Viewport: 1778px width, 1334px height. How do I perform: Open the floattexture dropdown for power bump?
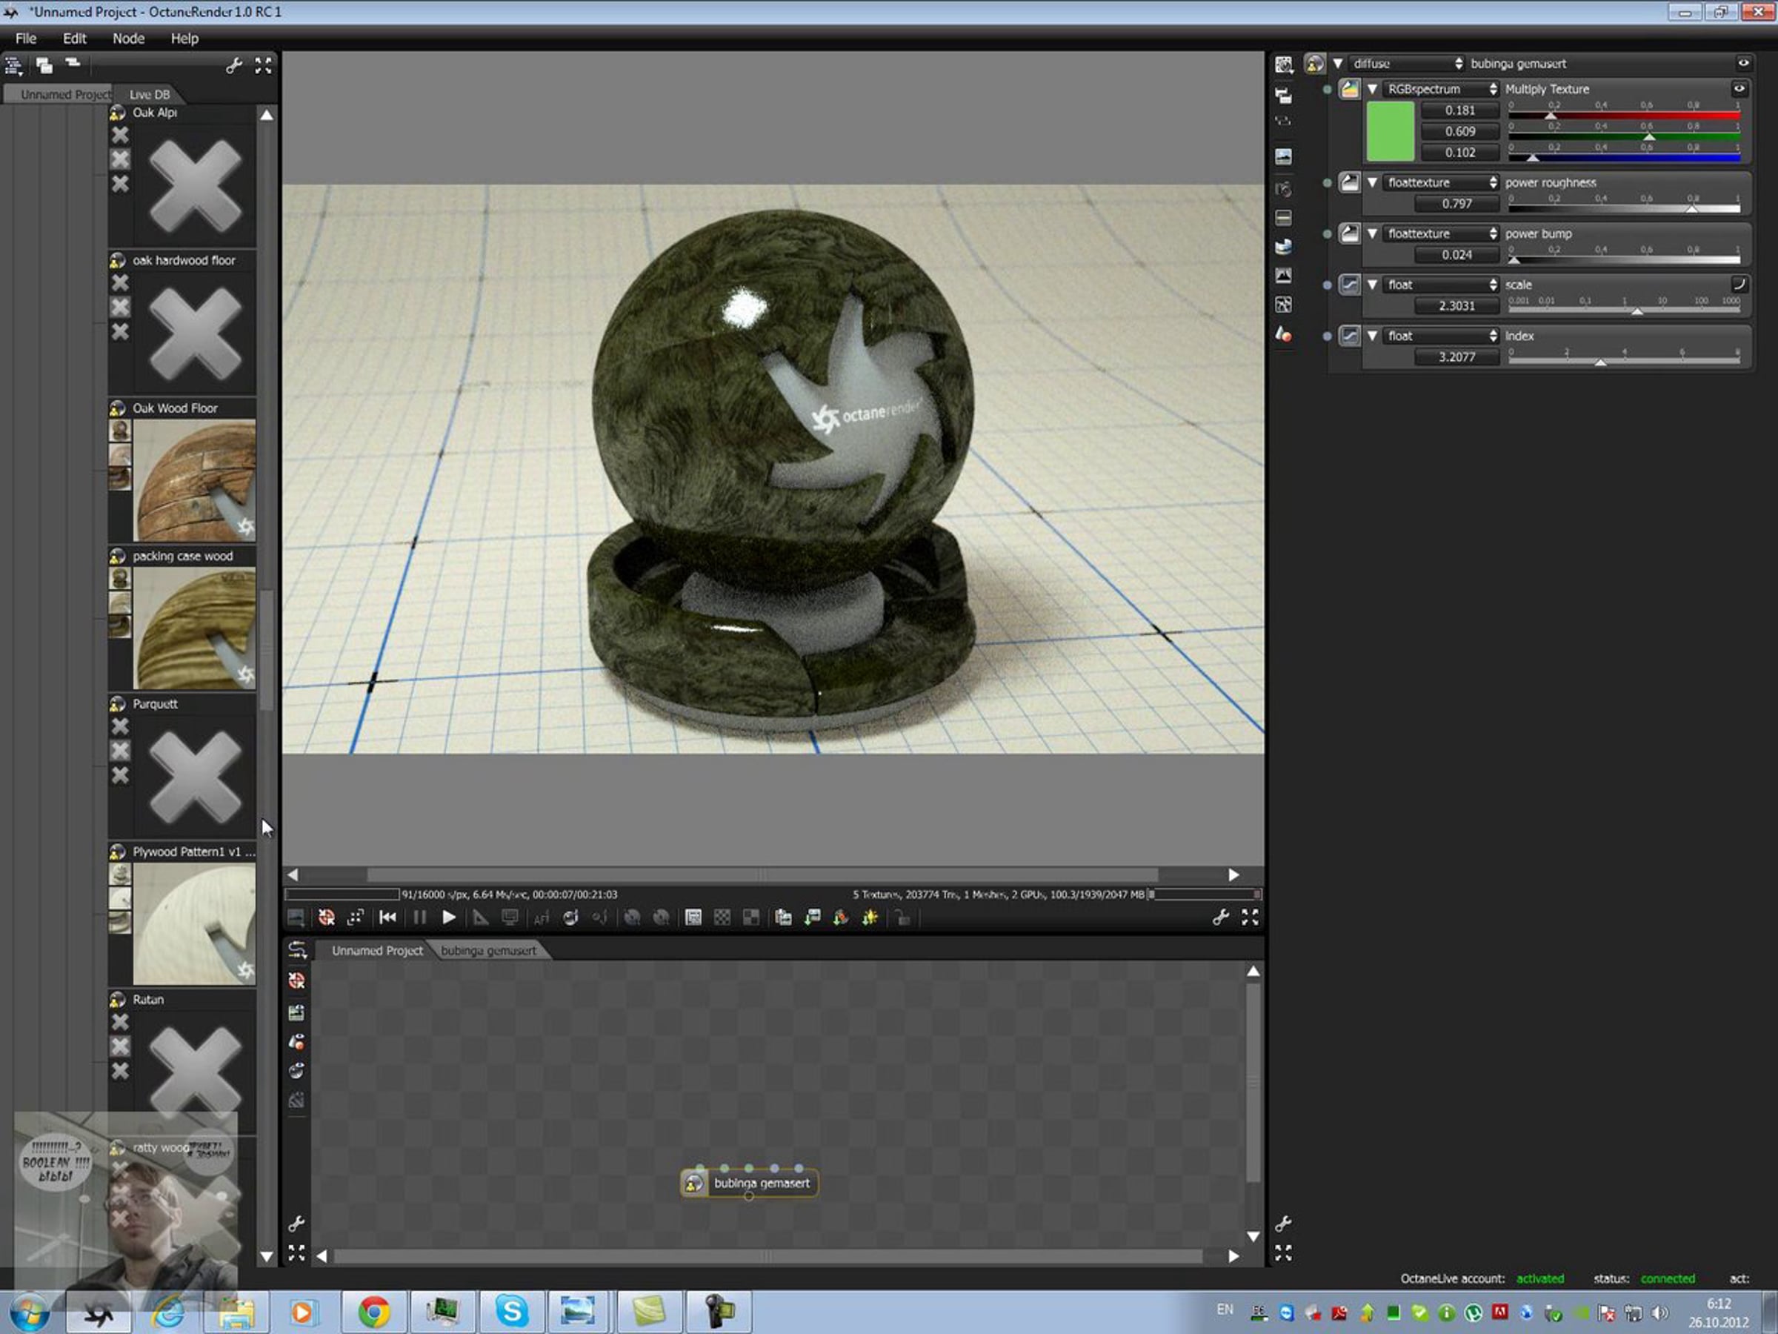tap(1442, 234)
